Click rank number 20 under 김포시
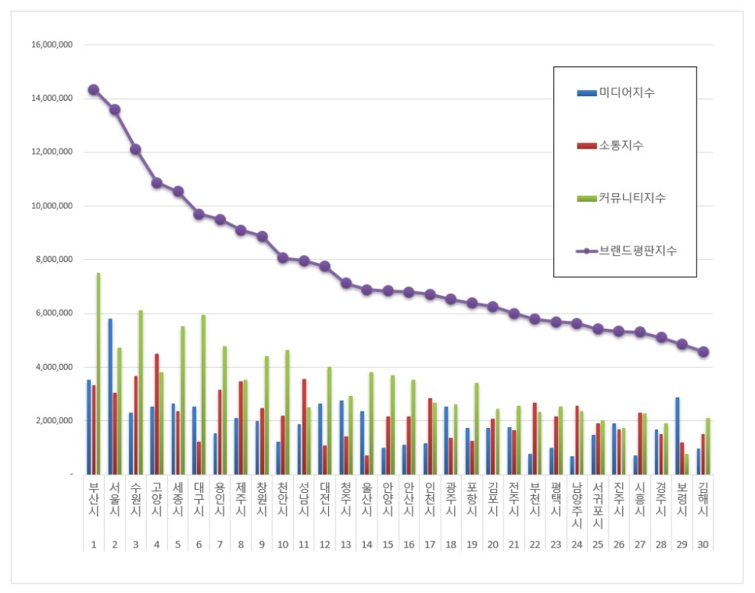Image resolution: width=755 pixels, height=593 pixels. click(x=493, y=544)
